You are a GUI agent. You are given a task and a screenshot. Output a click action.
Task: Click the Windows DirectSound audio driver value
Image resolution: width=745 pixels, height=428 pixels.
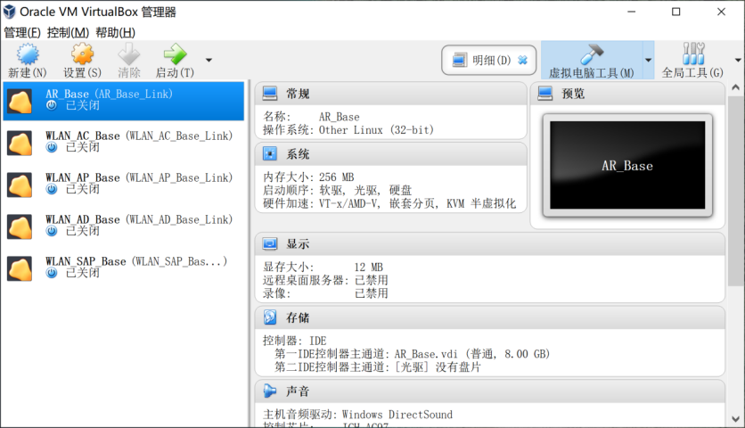pyautogui.click(x=397, y=415)
